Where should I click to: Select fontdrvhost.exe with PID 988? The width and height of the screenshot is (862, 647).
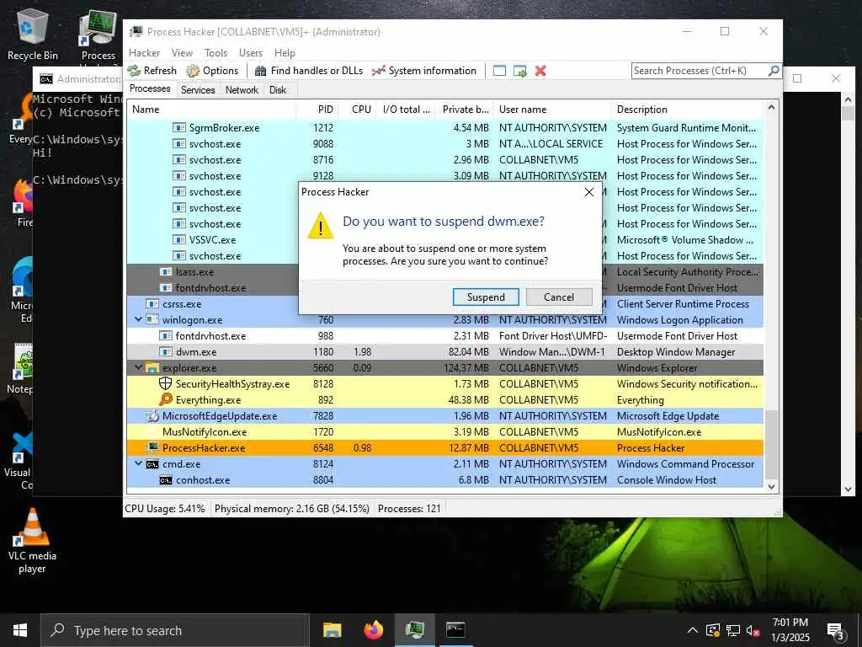(444, 335)
